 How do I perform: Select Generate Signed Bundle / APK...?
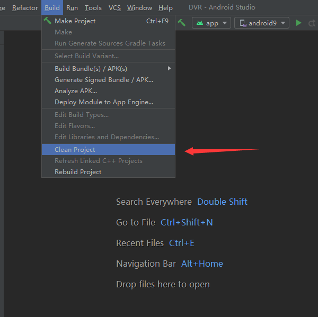(x=108, y=80)
